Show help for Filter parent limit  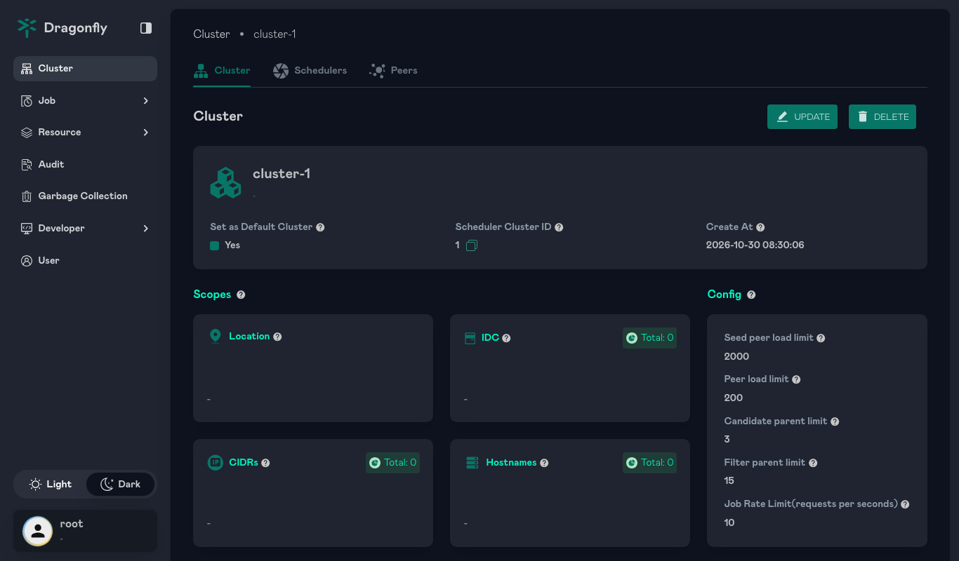tap(813, 463)
